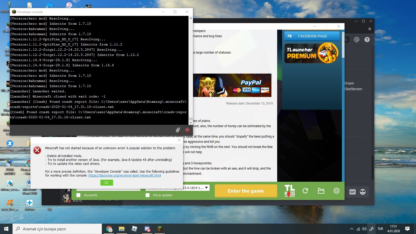416x234 pixels.
Task: Click the taskbar search box
Action: coord(57,229)
